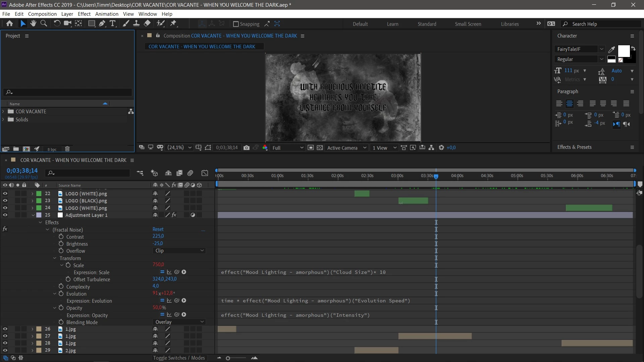The height and width of the screenshot is (362, 644).
Task: Expand the COR VACANTE project folder
Action: 3,111
